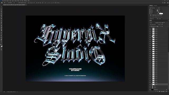
Task: Create a new group folder
Action: (163, 92)
